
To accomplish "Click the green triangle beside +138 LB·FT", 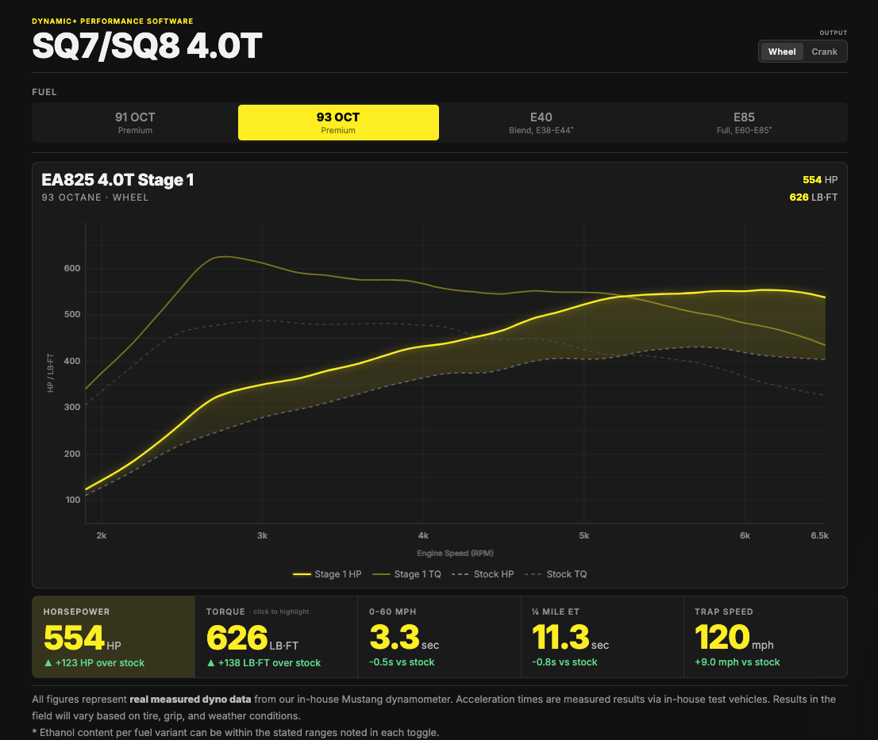I will [211, 663].
